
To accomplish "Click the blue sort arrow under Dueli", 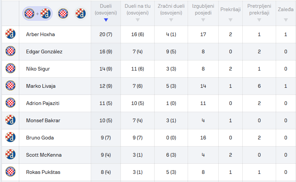I will (106, 20).
